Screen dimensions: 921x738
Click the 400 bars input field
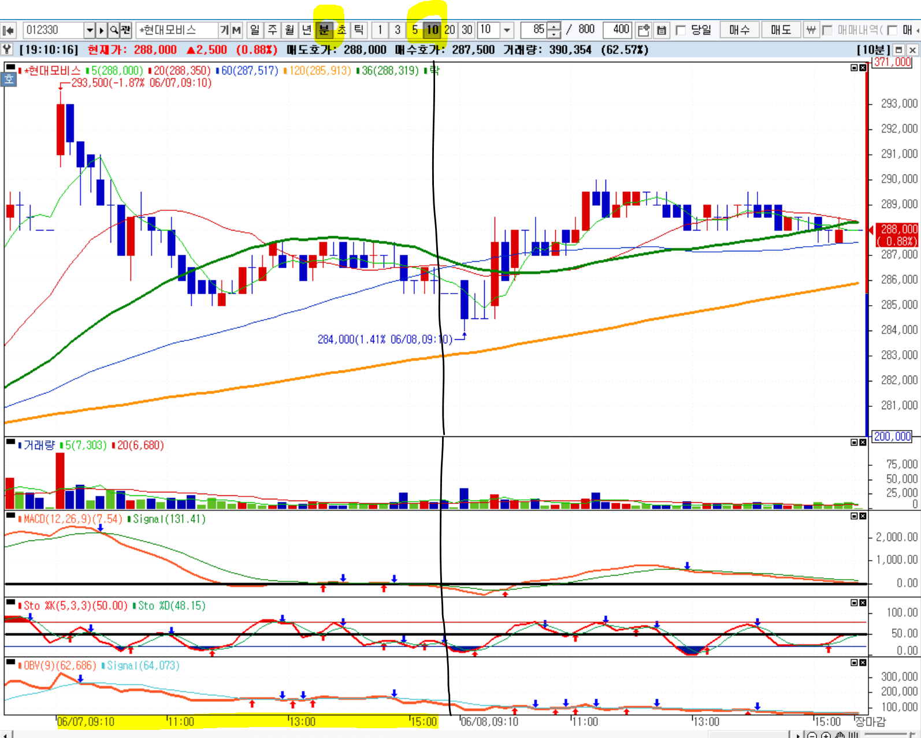tap(617, 30)
